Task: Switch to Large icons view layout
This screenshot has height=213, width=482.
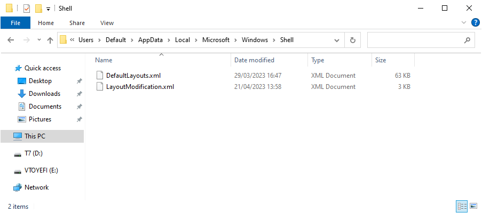Action: coord(473,206)
